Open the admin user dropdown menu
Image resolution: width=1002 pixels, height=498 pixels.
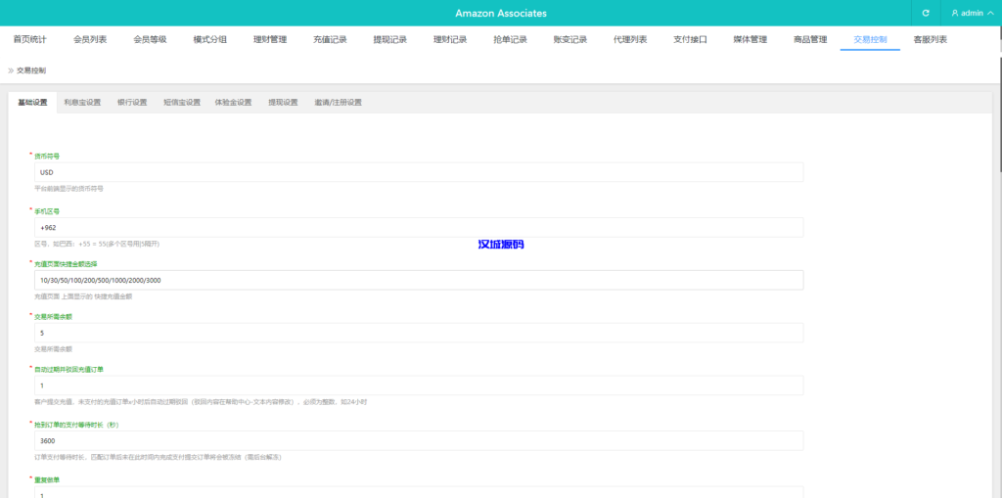click(x=972, y=13)
